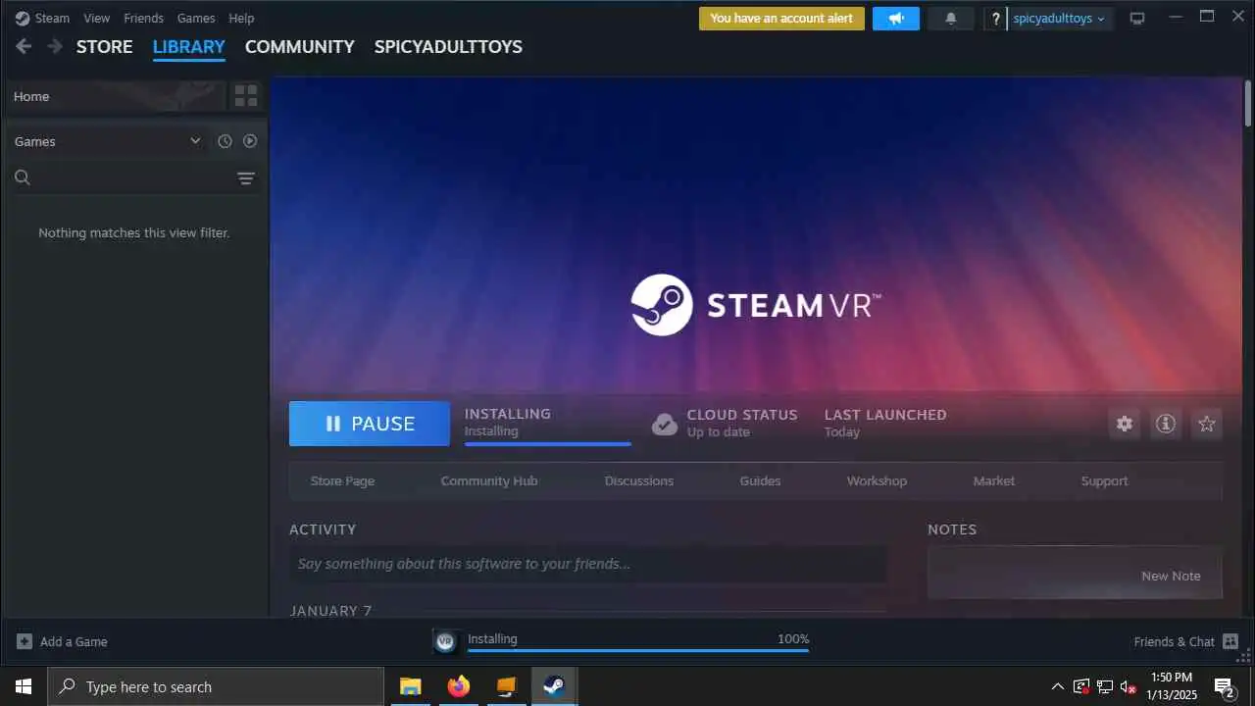The height and width of the screenshot is (706, 1255).
Task: Go back with the left arrow
Action: (25, 46)
